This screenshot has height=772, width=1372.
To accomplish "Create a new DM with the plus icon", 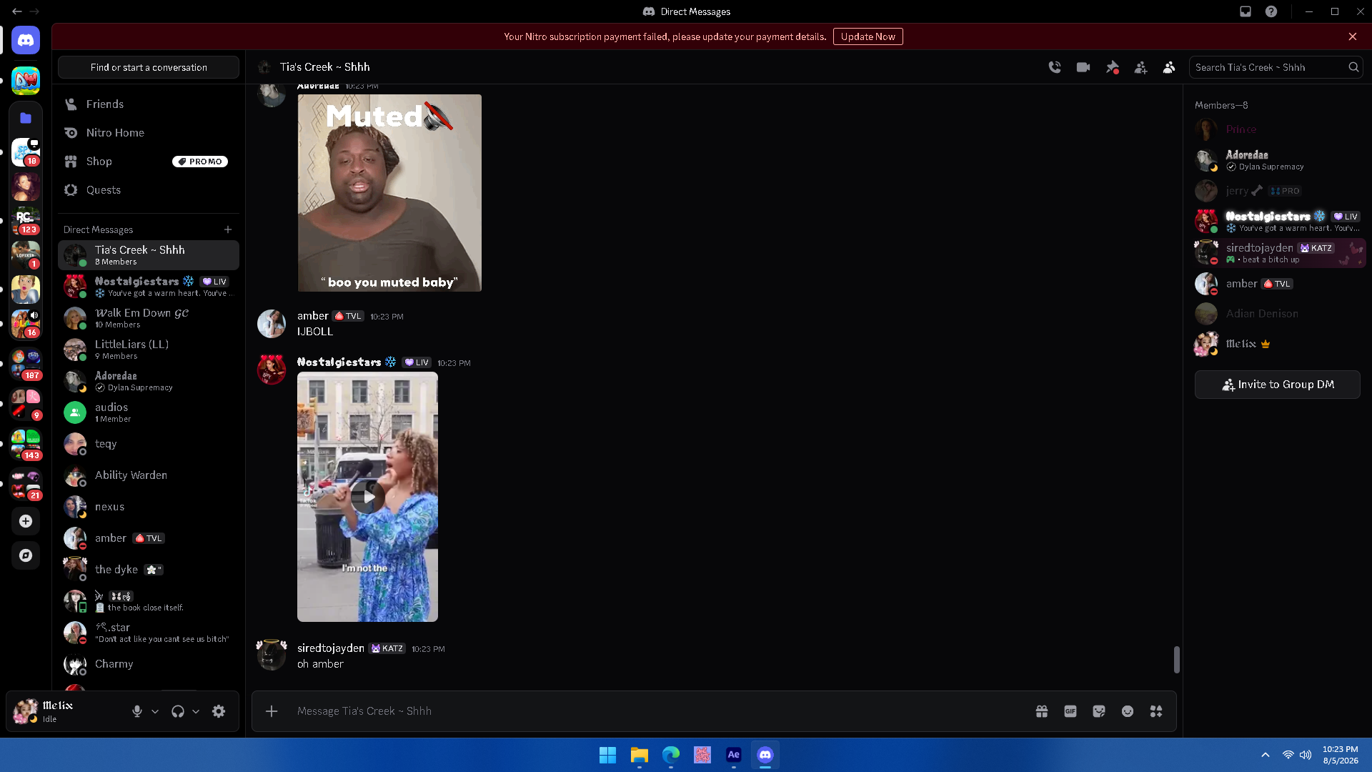I will [x=228, y=229].
